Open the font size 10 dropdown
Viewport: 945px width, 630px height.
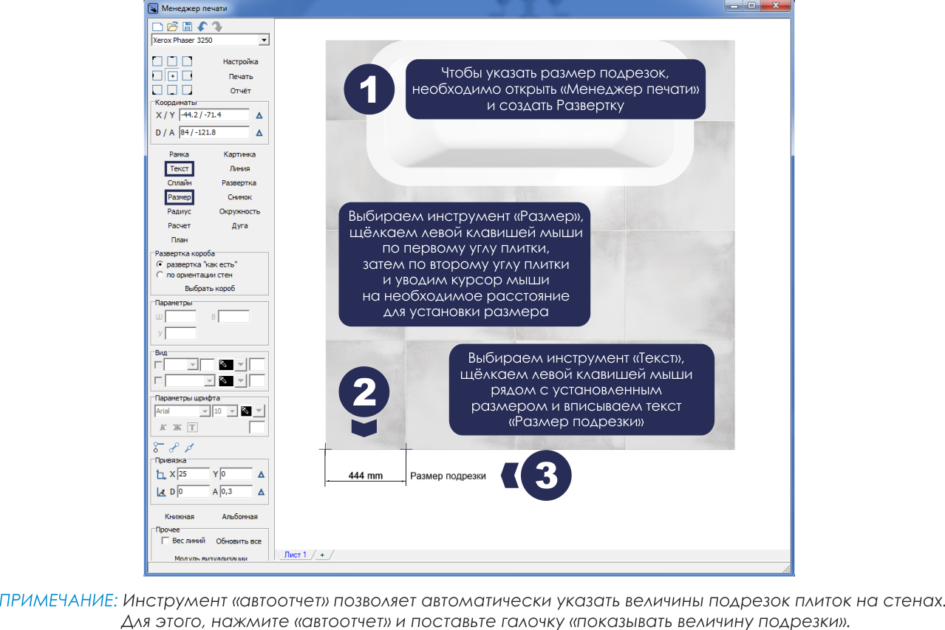coord(232,411)
